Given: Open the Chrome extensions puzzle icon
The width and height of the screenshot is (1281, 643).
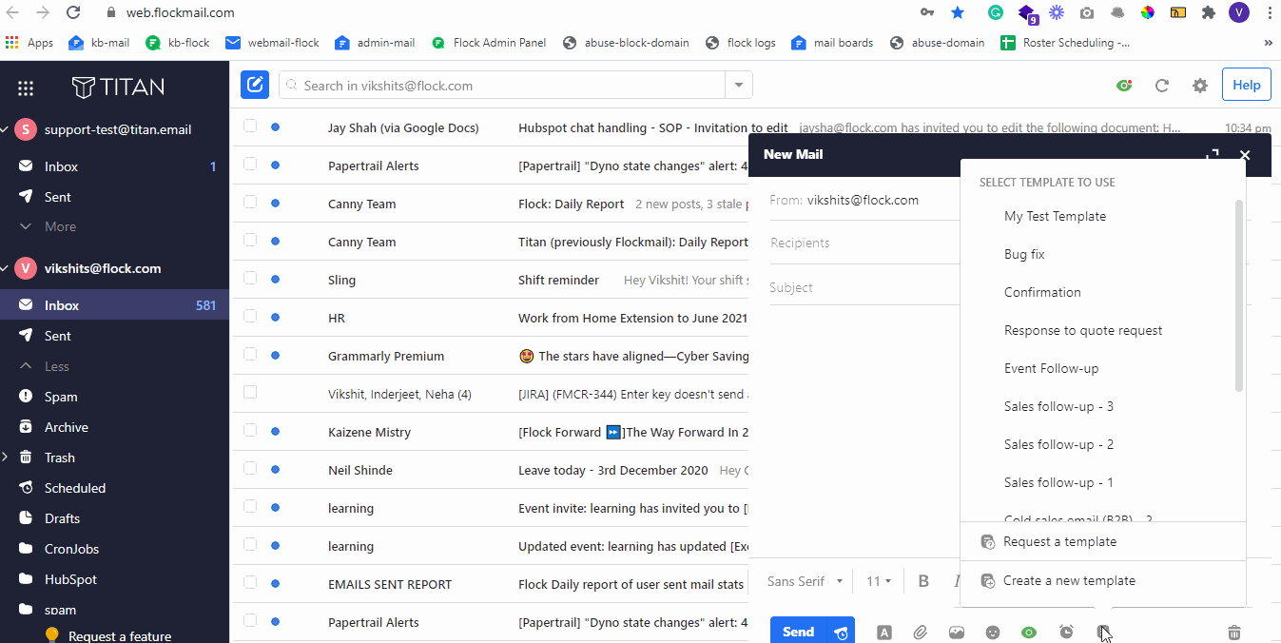Looking at the screenshot, I should point(1209,12).
